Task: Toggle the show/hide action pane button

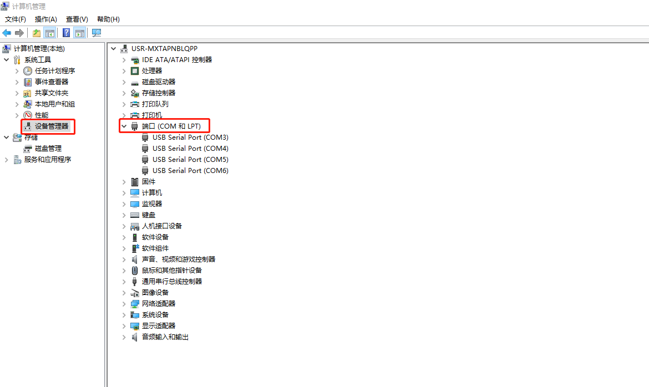Action: pos(79,33)
